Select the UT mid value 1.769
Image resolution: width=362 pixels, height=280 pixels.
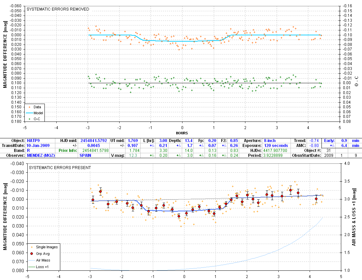[x=133, y=141]
